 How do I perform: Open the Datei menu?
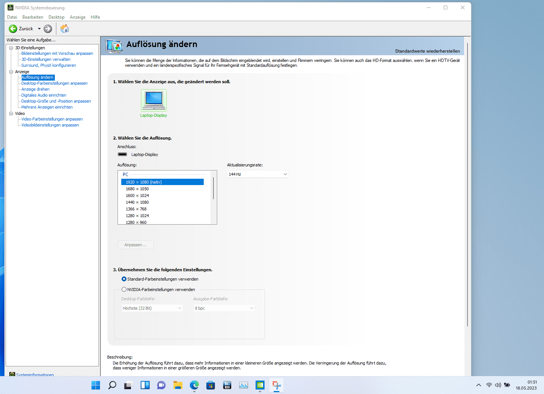12,17
